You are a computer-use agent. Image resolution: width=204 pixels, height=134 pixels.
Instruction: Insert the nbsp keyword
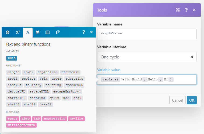point(26,119)
